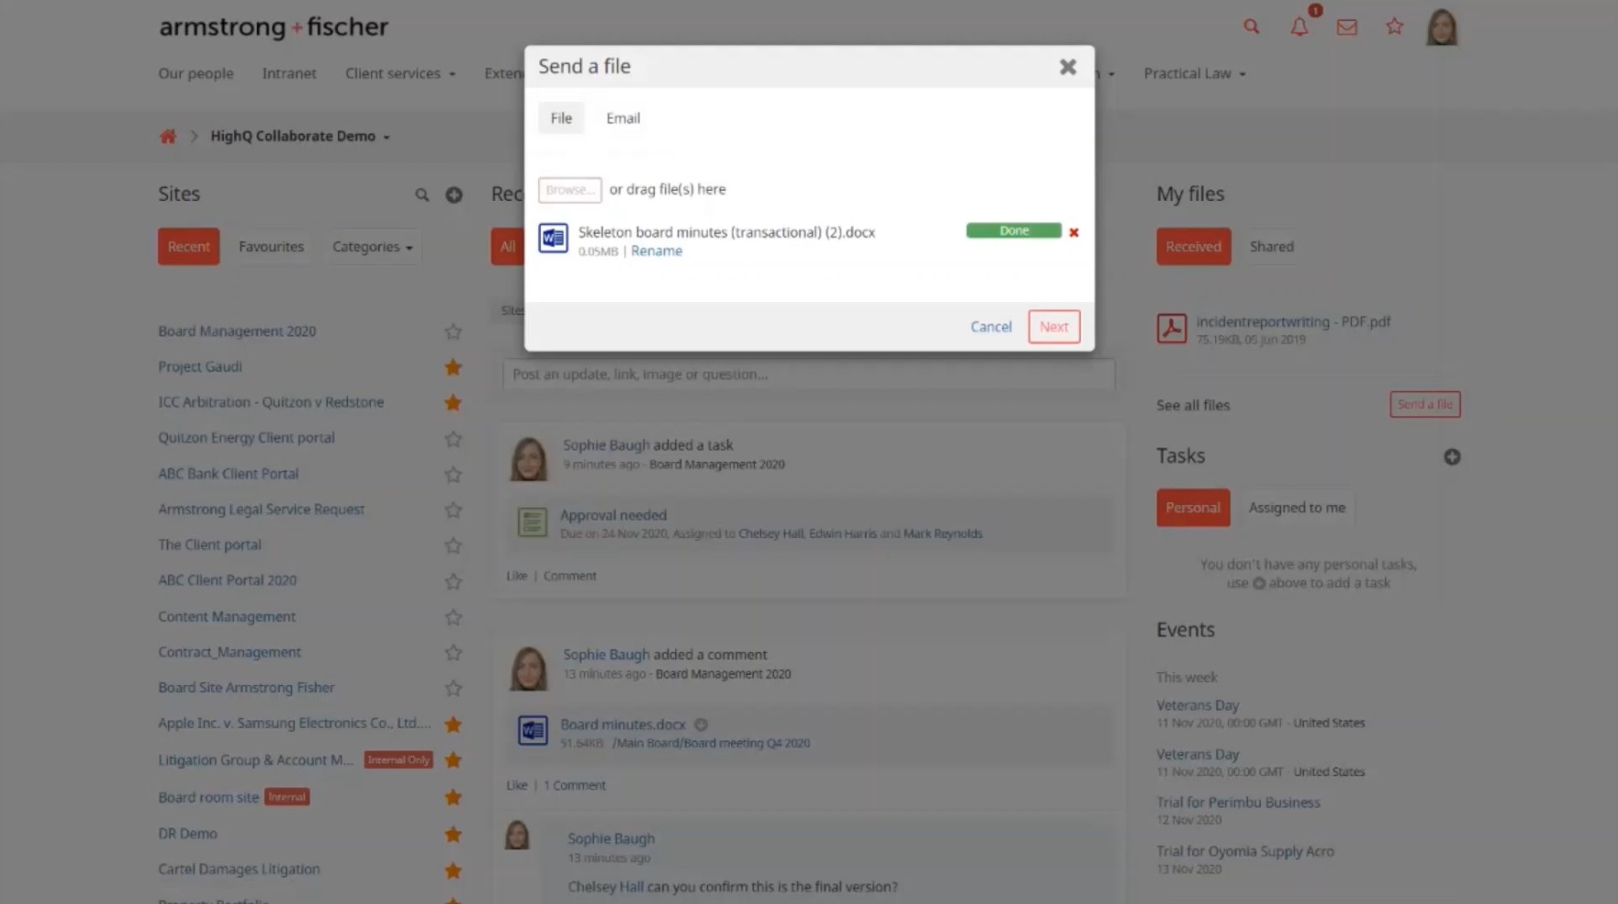The width and height of the screenshot is (1618, 904).
Task: Add a new site with plus icon
Action: pos(453,194)
